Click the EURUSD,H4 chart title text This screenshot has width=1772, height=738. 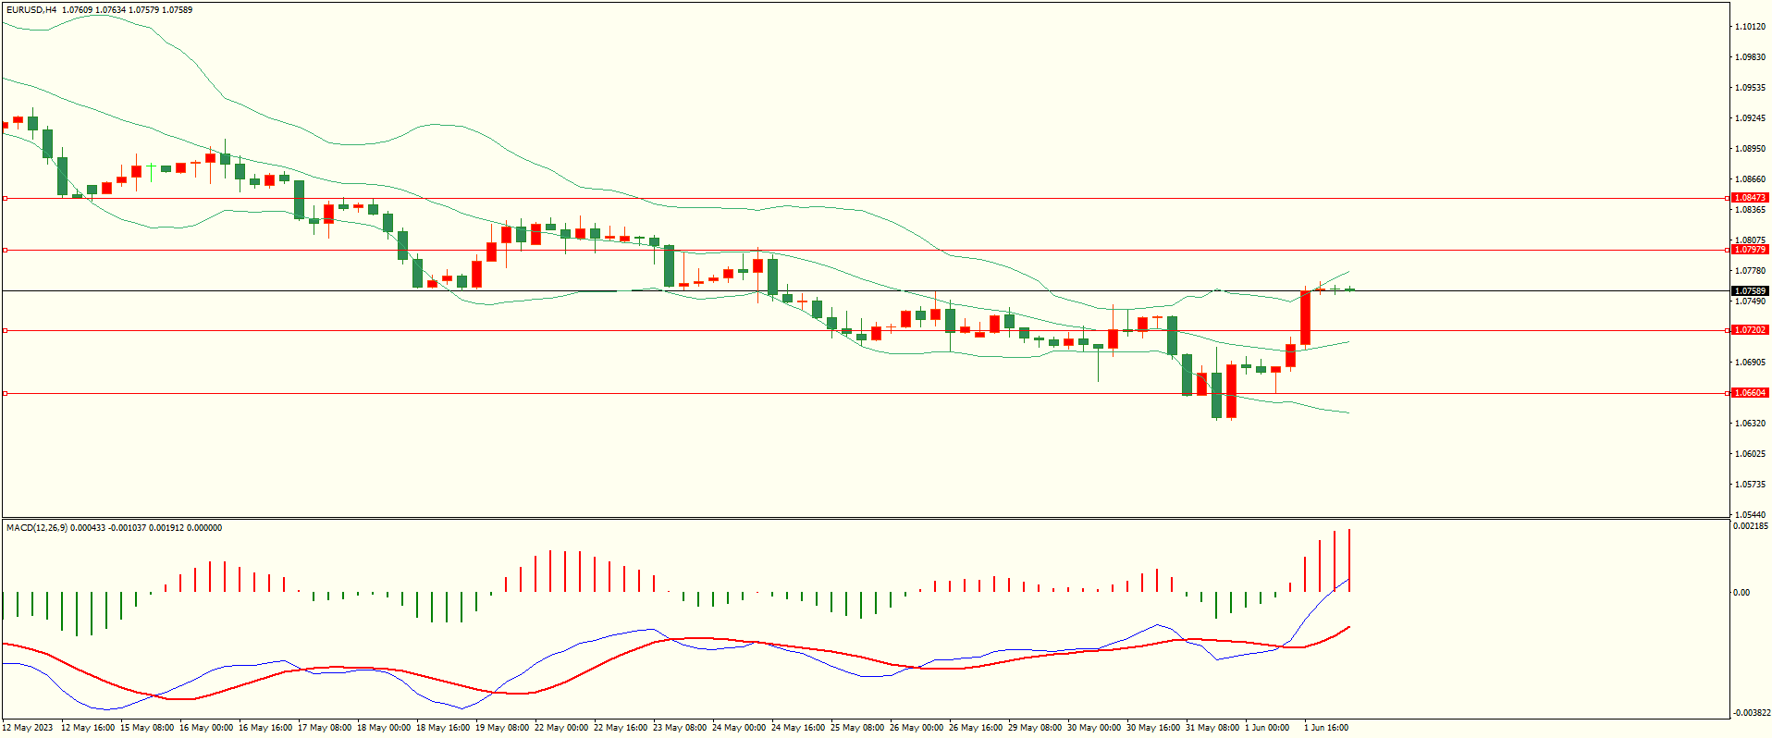coord(31,9)
